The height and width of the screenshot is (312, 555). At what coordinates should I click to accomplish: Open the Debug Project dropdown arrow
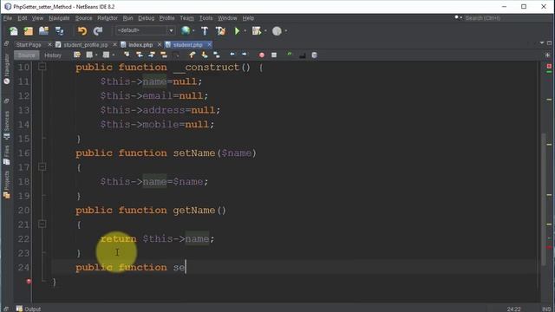(x=265, y=31)
